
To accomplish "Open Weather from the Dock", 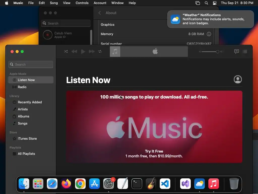I will pyautogui.click(x=200, y=184).
